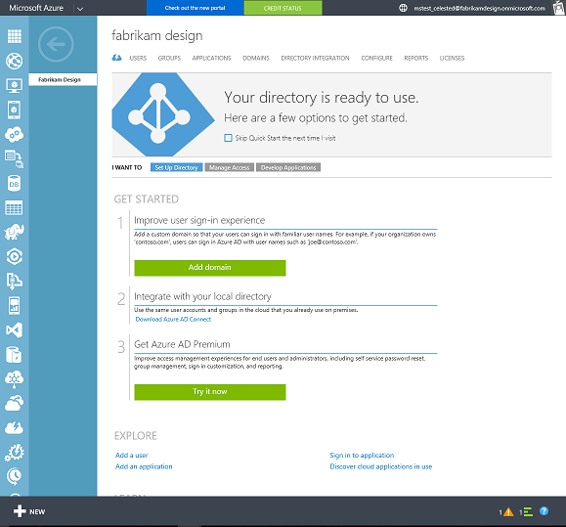Click the globe language icon

point(403,8)
